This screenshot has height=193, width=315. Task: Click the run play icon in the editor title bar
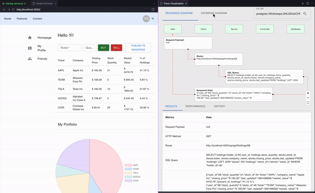click(303, 3)
